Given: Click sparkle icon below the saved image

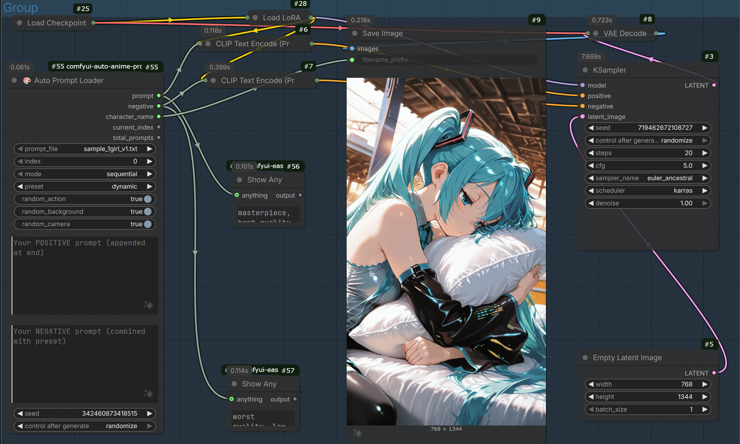Looking at the screenshot, I should point(357,433).
